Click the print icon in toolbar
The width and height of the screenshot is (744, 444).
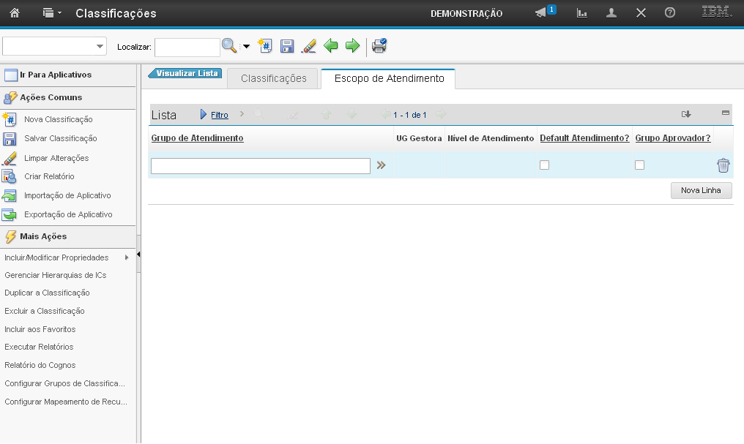tap(379, 46)
